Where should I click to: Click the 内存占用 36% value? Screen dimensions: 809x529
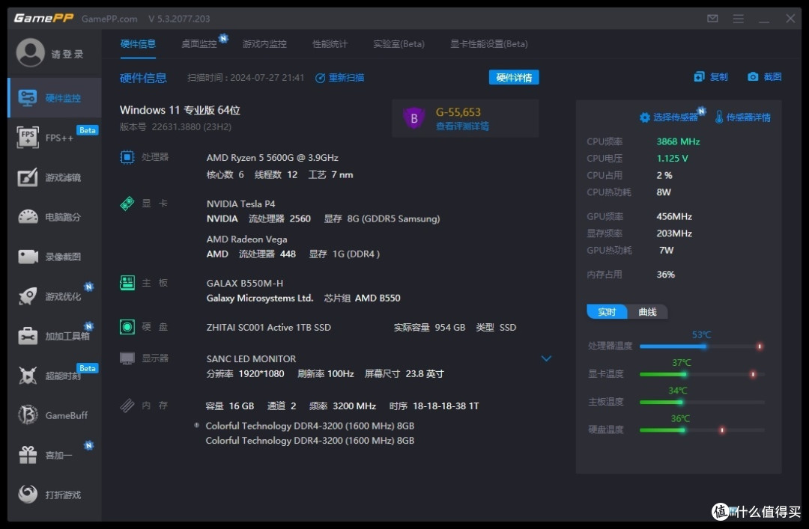tap(666, 275)
